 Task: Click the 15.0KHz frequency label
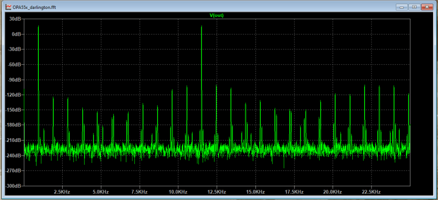click(x=255, y=192)
